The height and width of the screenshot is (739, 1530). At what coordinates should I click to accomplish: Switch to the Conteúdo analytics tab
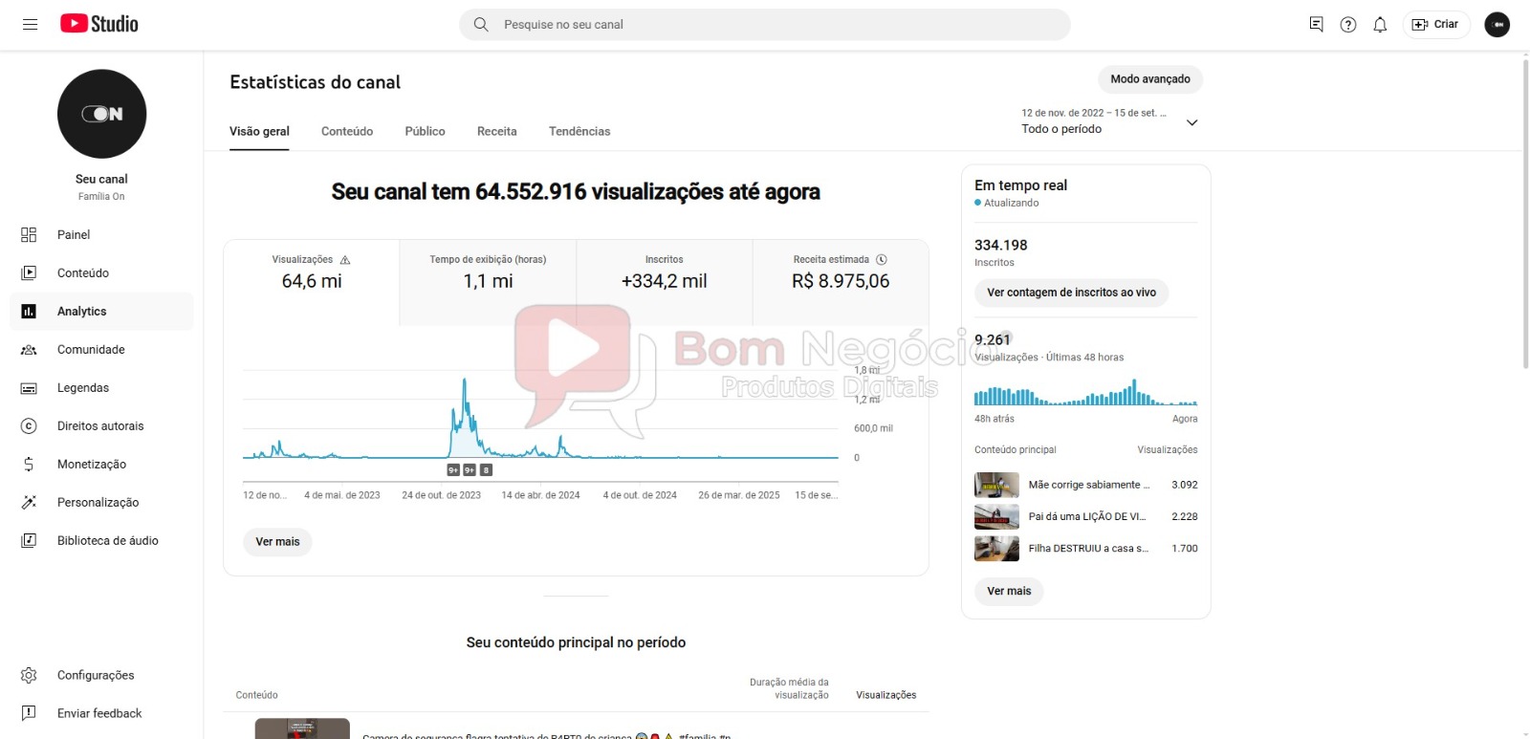pyautogui.click(x=347, y=131)
